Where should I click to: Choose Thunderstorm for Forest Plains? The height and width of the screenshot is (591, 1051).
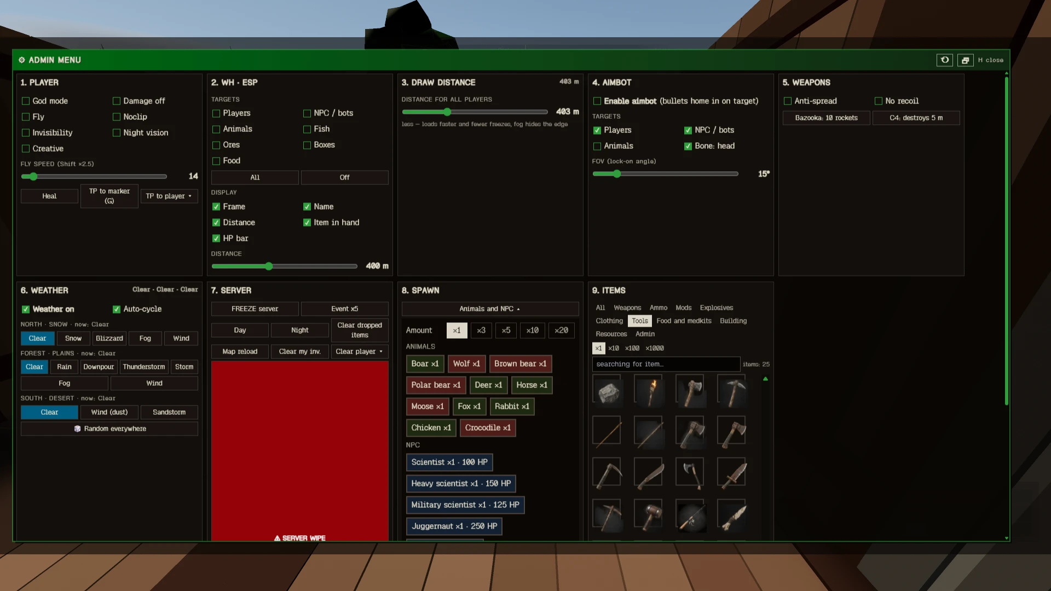[x=143, y=367]
